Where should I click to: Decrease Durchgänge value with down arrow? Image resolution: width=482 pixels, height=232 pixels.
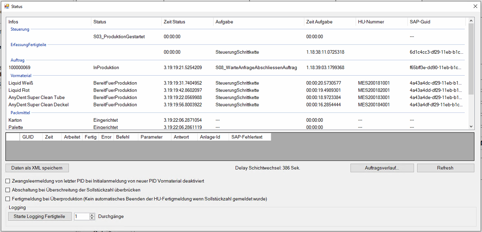(92, 218)
